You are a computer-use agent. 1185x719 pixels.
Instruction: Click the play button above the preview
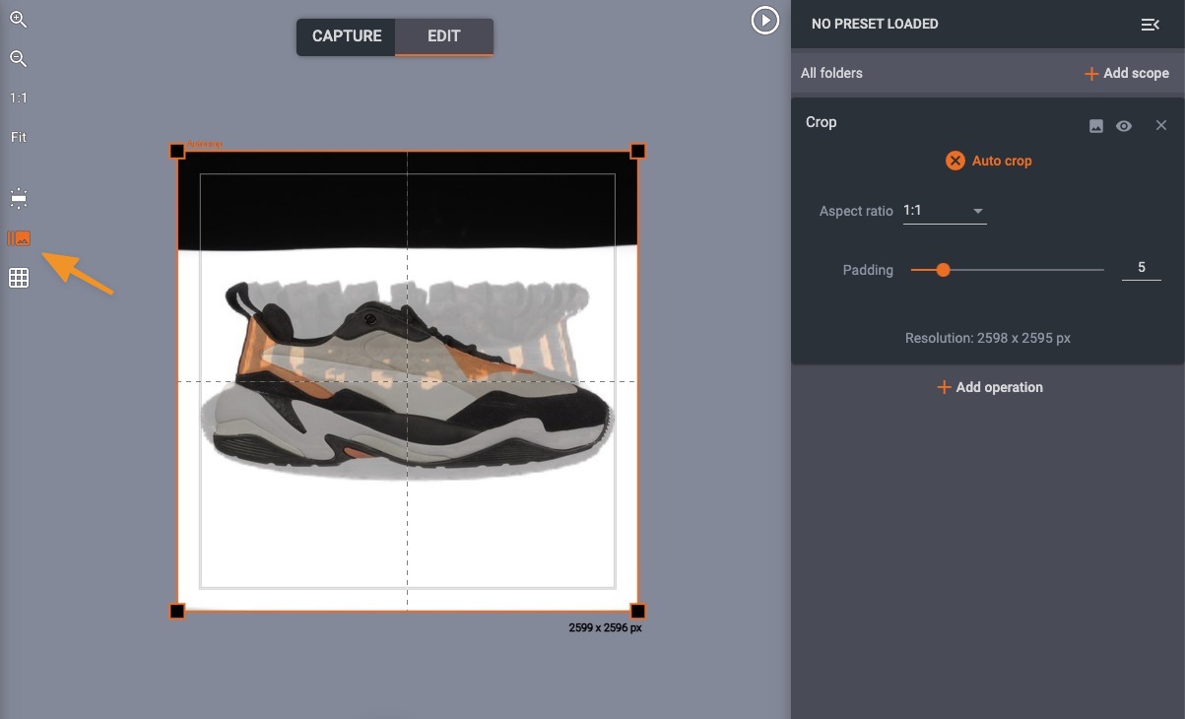coord(765,20)
